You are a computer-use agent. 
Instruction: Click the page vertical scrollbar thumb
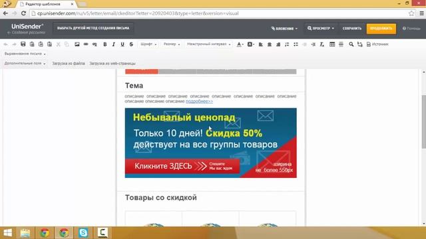423,121
